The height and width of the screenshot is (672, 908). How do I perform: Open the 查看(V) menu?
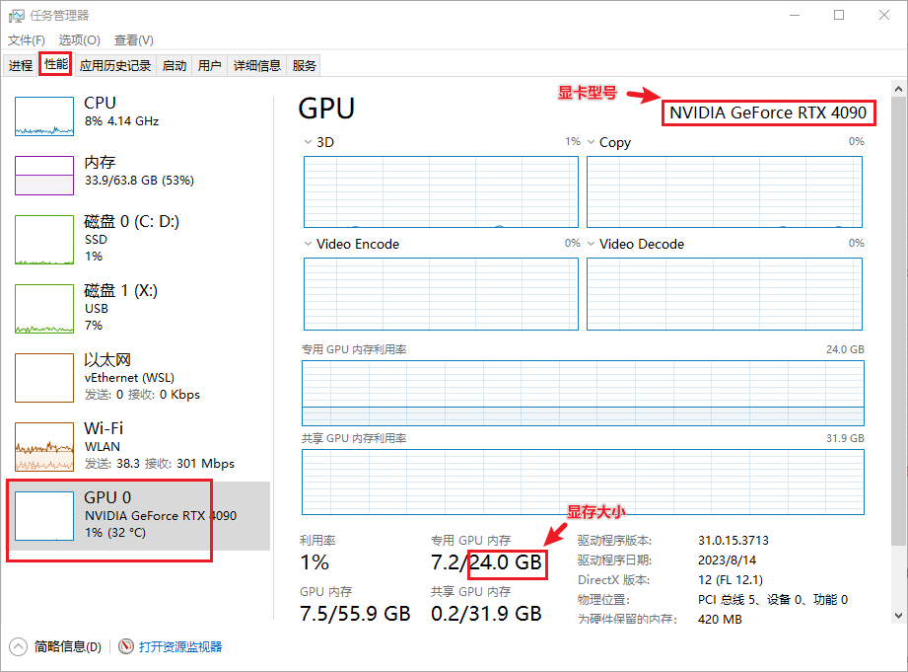pyautogui.click(x=134, y=40)
